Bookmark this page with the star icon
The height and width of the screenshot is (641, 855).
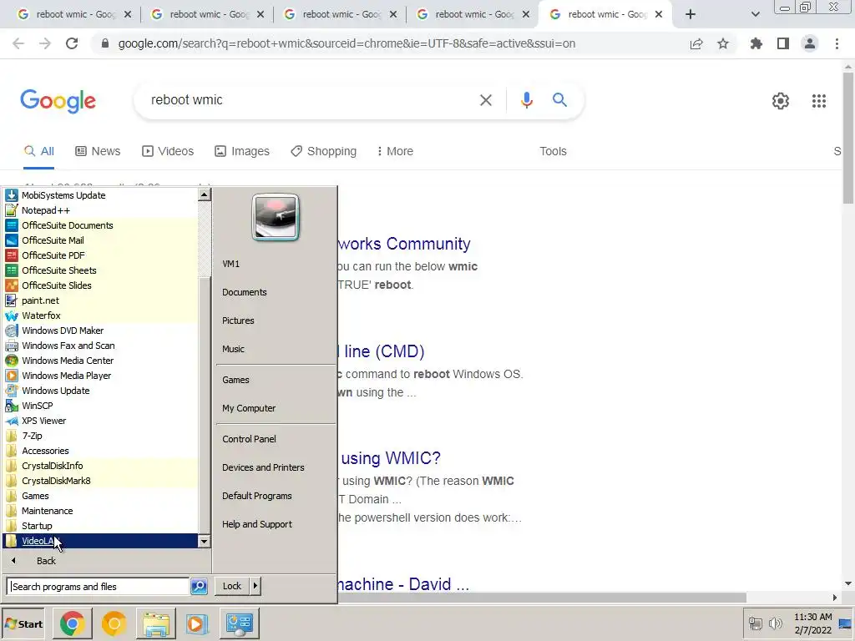click(723, 43)
